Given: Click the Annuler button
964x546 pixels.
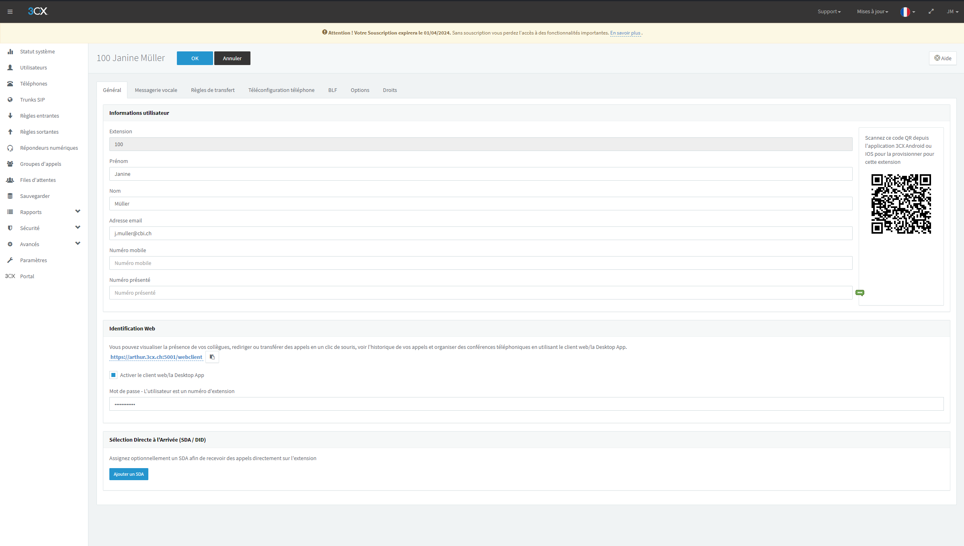Looking at the screenshot, I should click(x=232, y=58).
